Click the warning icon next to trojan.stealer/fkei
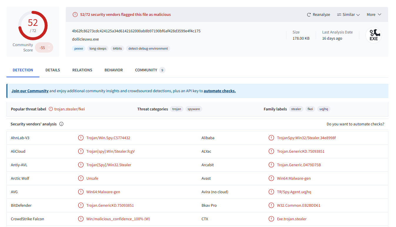 [51, 109]
